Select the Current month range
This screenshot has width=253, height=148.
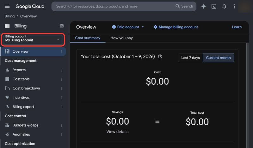pos(218,58)
